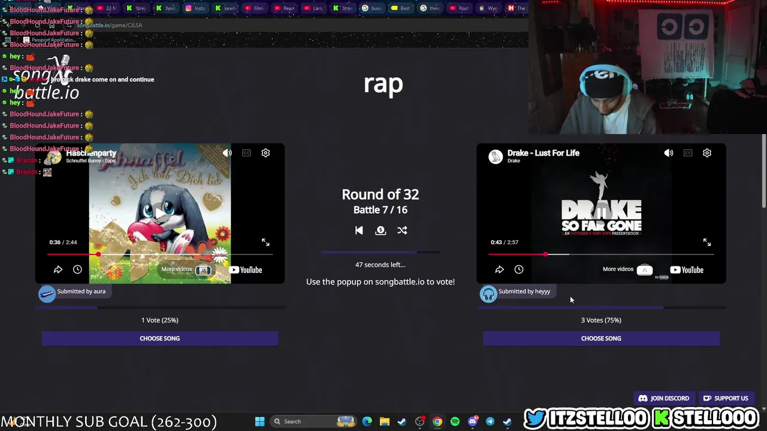Expand the Häschenparty video to fullscreen
767x431 pixels.
(x=265, y=242)
